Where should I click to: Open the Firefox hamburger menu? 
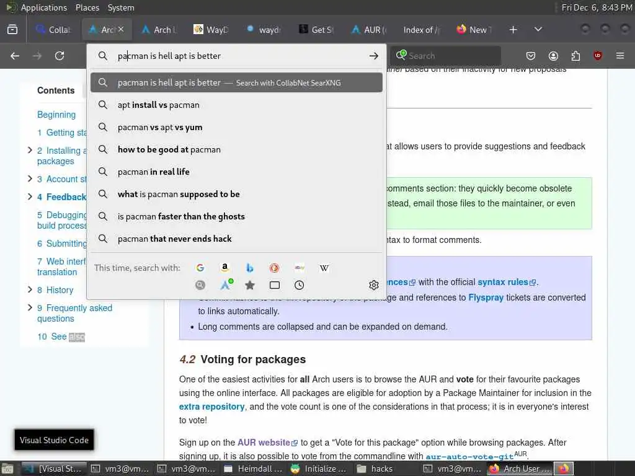pos(620,56)
